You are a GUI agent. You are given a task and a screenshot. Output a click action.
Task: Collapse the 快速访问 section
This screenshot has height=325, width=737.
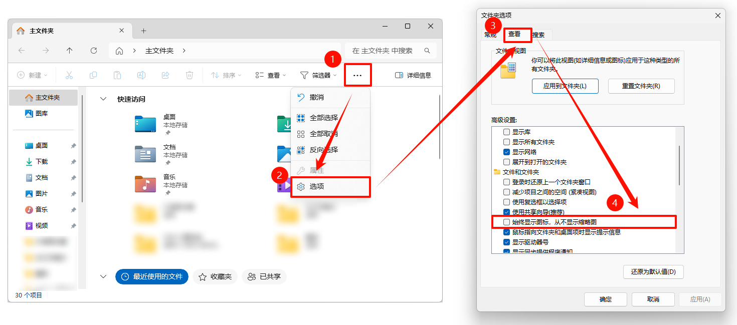point(103,99)
